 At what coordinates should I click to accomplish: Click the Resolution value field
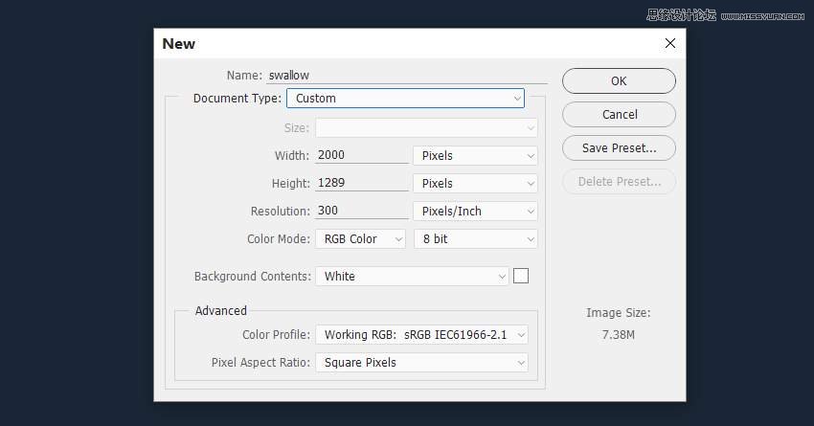[361, 211]
